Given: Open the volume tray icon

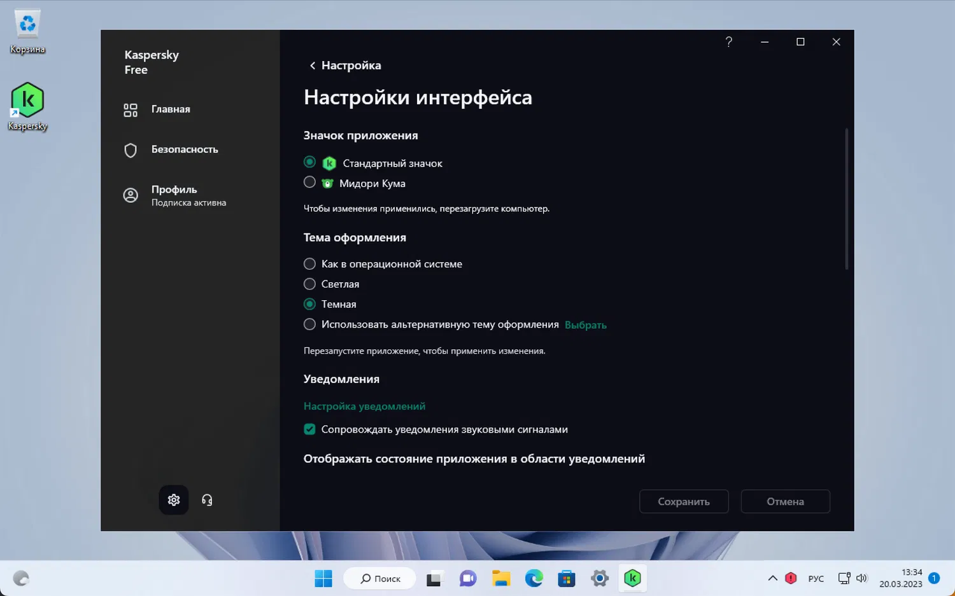Looking at the screenshot, I should pos(861,578).
